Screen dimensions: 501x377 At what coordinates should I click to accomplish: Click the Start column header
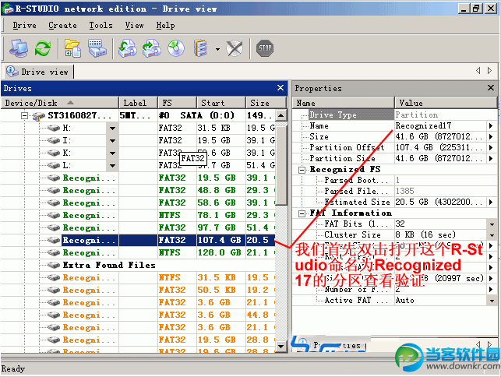coord(221,103)
